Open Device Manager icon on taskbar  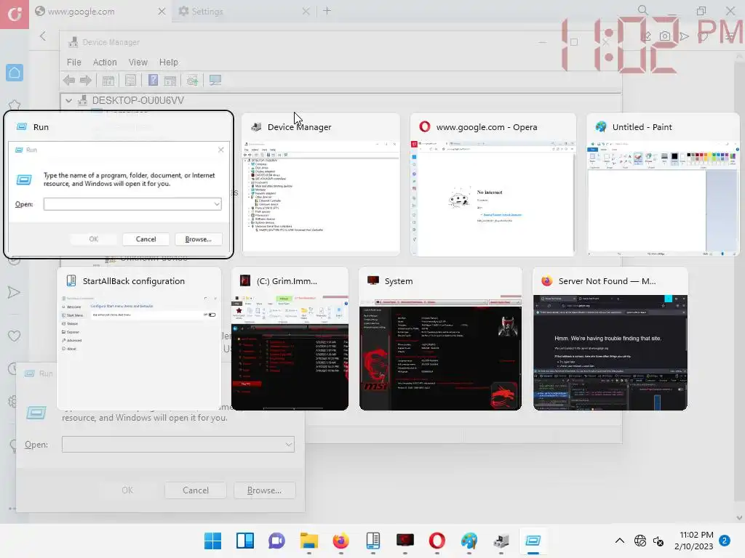(x=501, y=541)
